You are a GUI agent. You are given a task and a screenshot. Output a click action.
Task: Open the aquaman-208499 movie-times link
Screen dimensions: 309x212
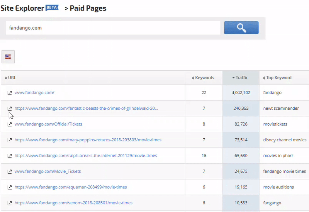[71, 187]
